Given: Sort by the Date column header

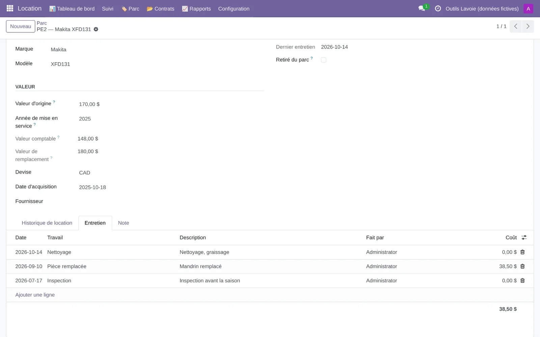Looking at the screenshot, I should coord(21,238).
